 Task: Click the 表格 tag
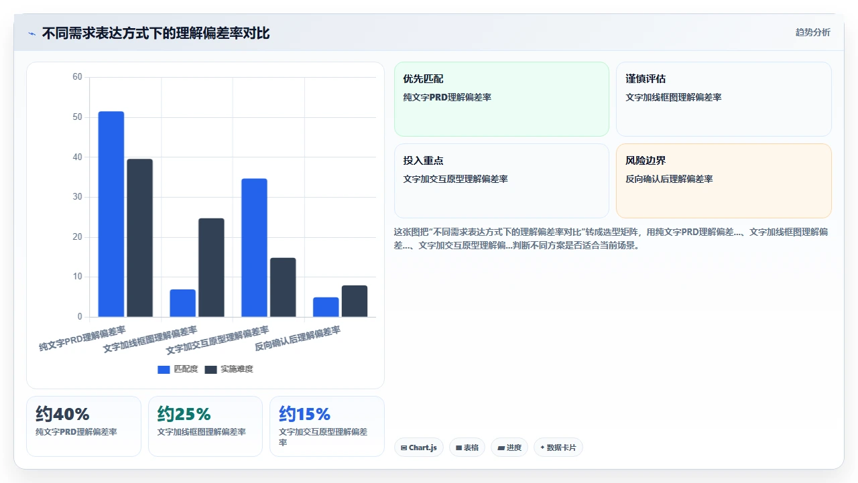coord(467,447)
